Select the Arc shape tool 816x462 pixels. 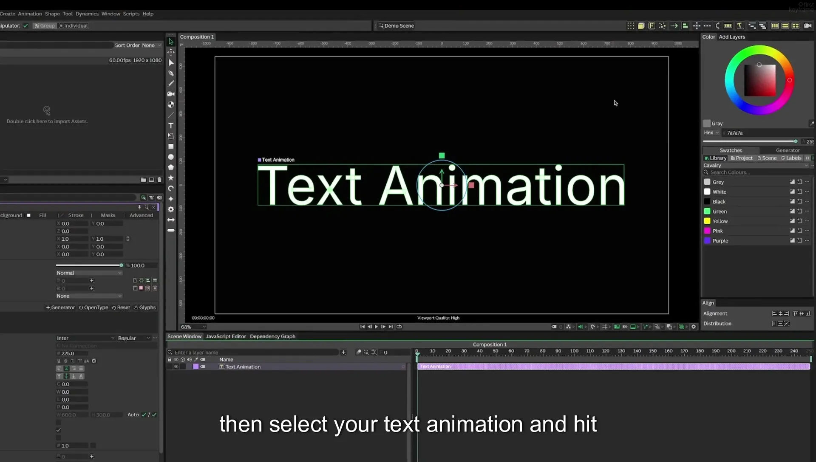click(171, 188)
